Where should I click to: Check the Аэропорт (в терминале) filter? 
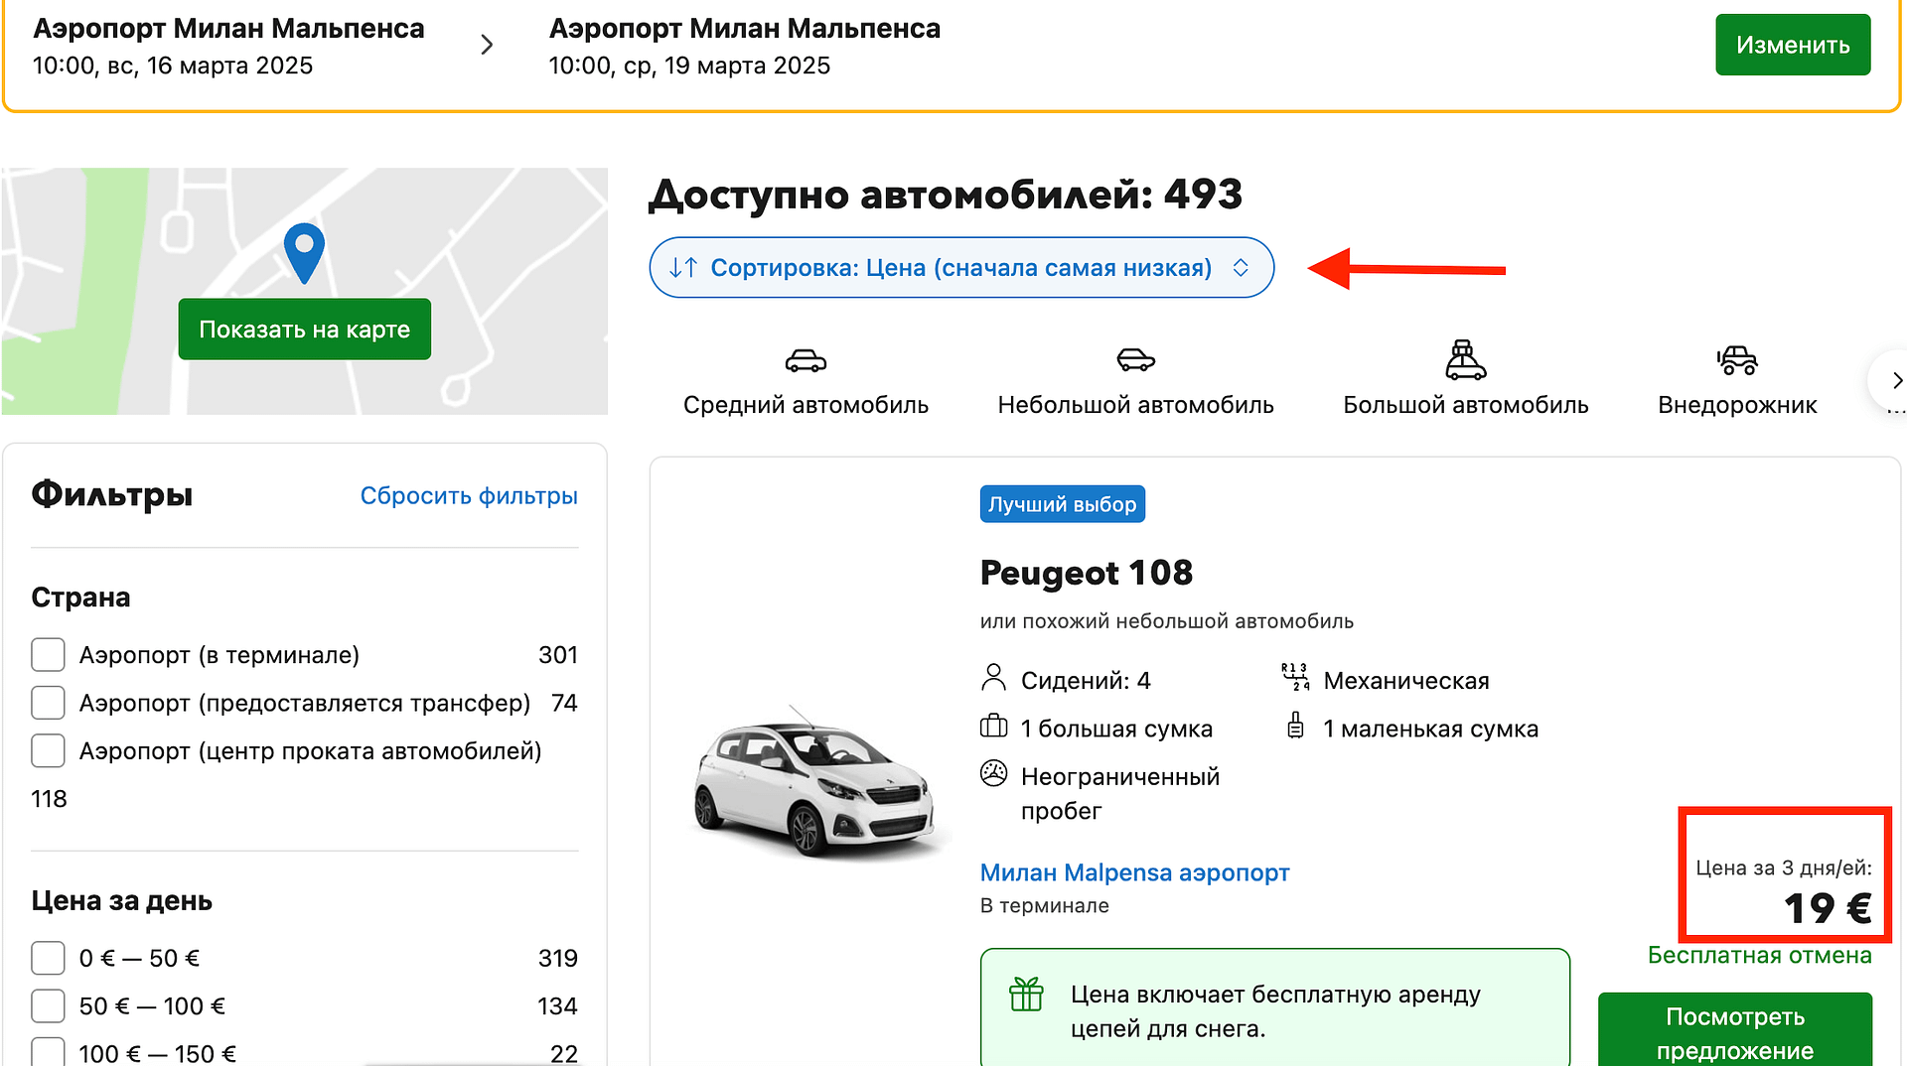coord(48,655)
